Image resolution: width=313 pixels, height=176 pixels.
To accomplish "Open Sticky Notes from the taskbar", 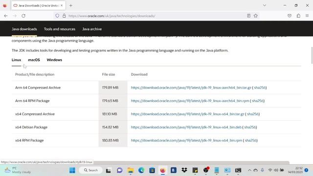I will tap(195, 170).
